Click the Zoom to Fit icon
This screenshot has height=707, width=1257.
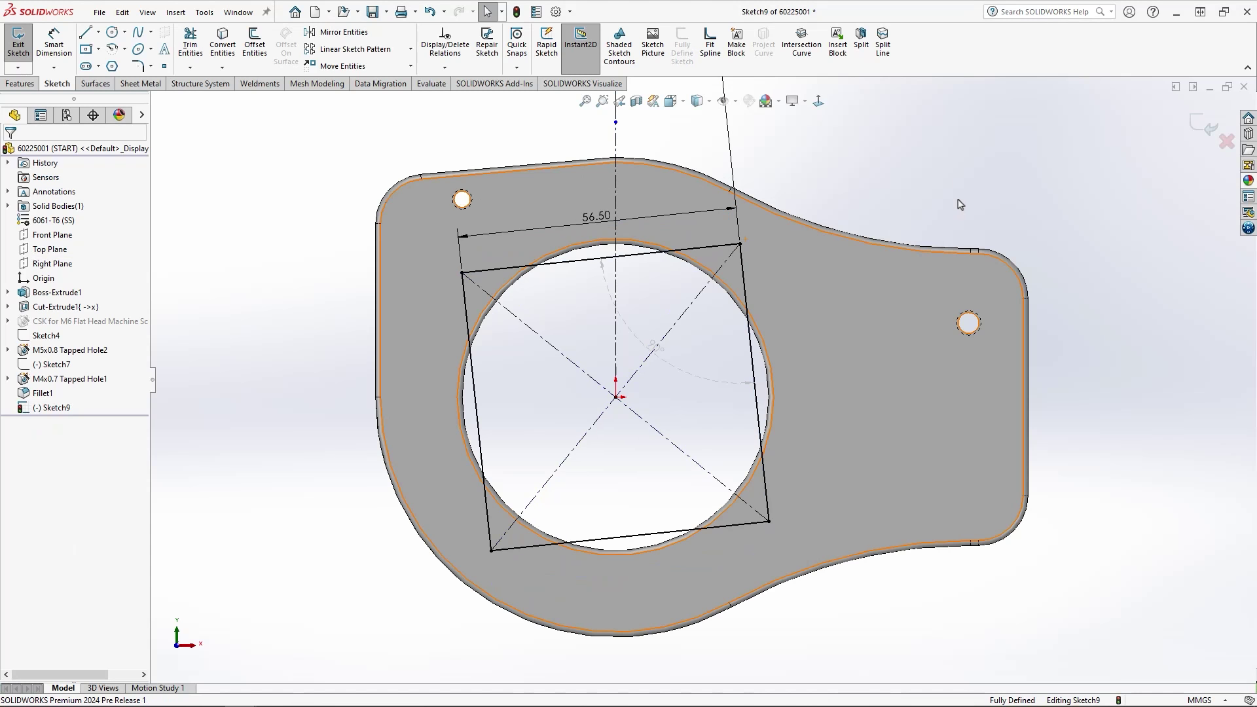point(585,101)
